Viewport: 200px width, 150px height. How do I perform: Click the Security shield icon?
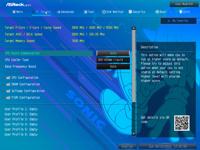130,12
